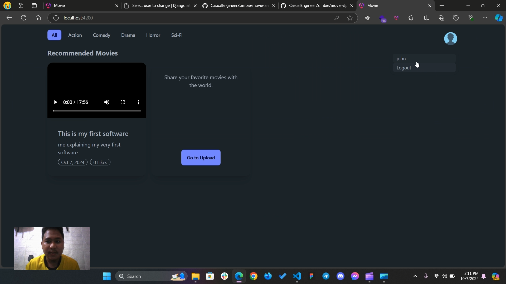Open video more options menu
506x284 pixels.
pyautogui.click(x=138, y=102)
